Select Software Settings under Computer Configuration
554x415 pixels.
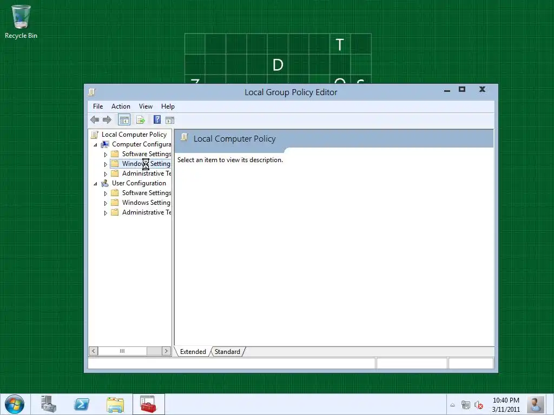point(146,154)
